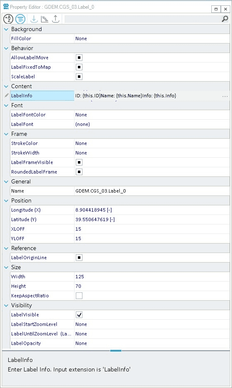232x388 pixels.
Task: Focus the property search field
Action: 143,19
